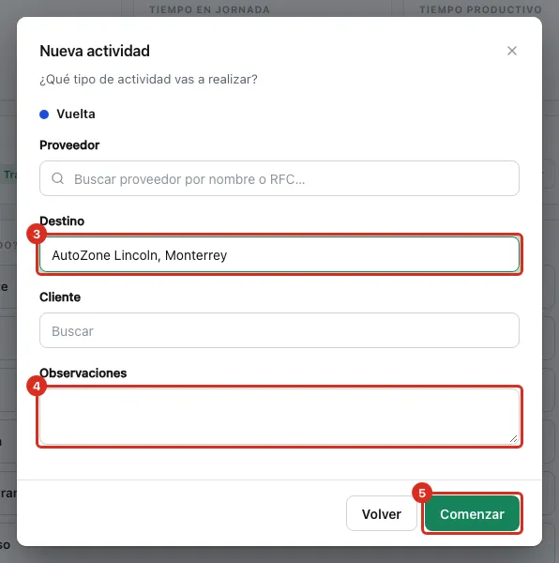Screen dimensions: 559x563
Task: Click the Destino field label
Action: (x=62, y=221)
